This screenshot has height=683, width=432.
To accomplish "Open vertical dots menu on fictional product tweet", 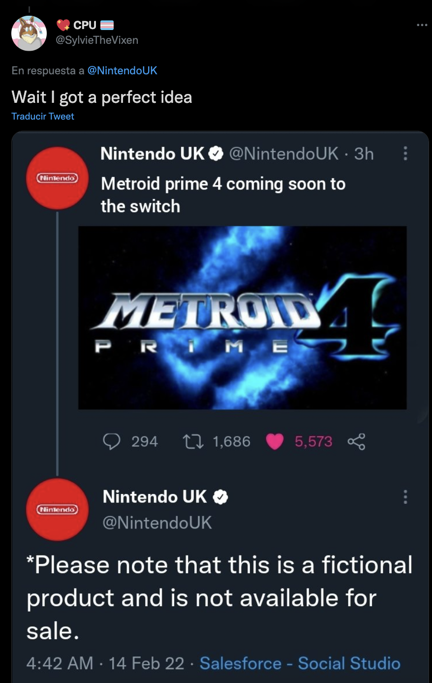I will [405, 497].
